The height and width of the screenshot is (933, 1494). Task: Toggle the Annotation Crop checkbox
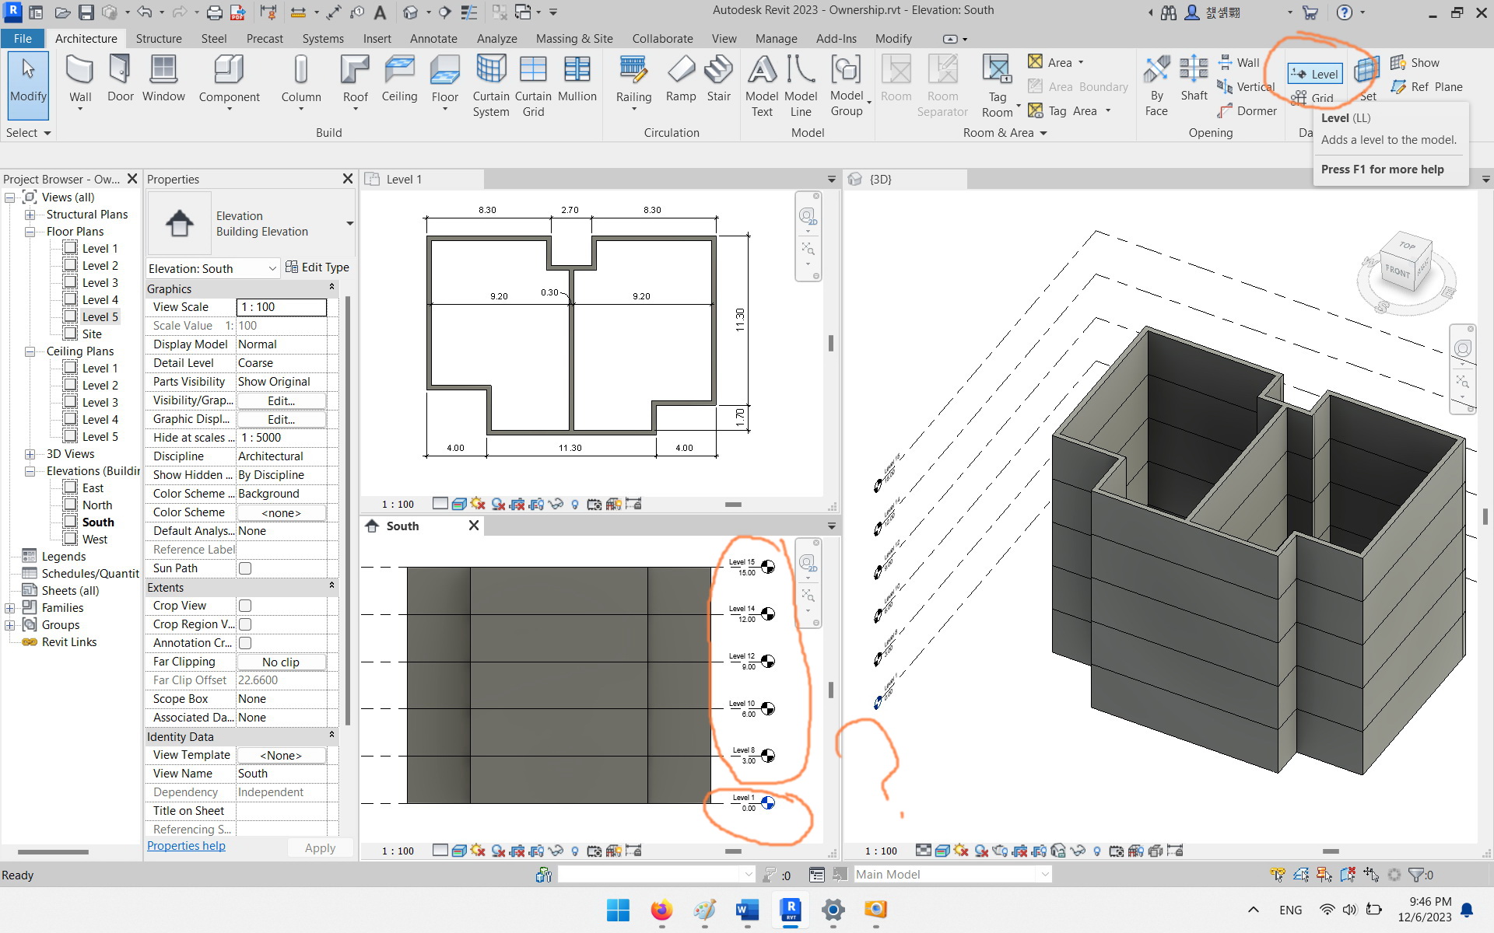click(245, 643)
